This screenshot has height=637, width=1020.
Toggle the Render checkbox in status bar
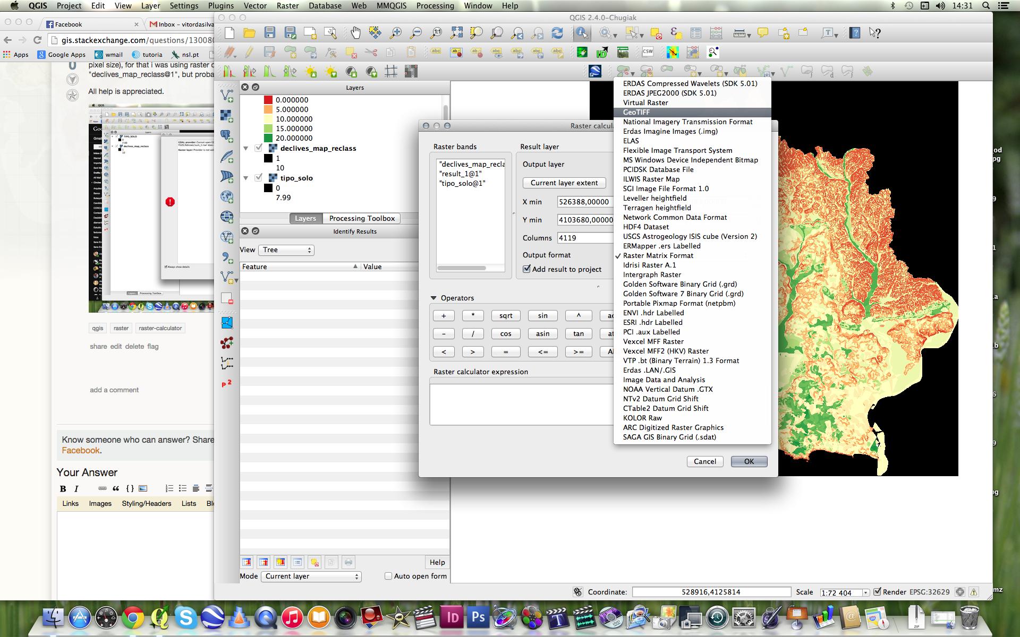pos(877,591)
